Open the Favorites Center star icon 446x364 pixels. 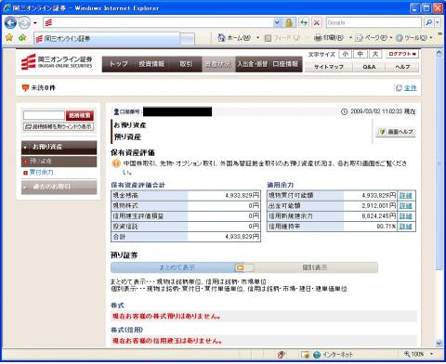[x=9, y=38]
